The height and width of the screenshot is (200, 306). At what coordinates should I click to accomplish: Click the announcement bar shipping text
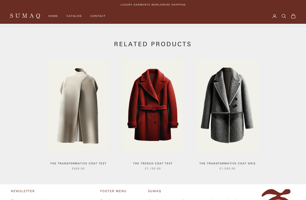click(x=153, y=5)
